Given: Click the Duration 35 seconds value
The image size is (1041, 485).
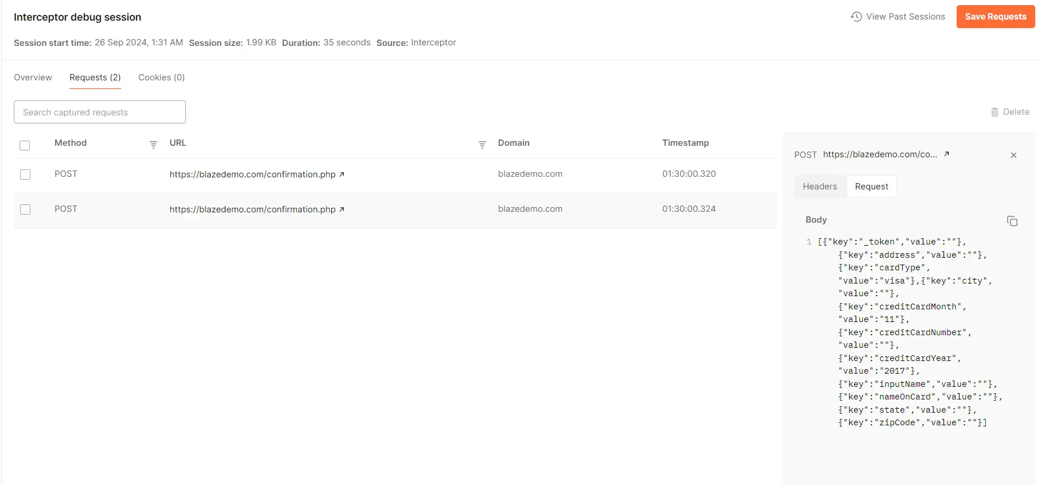Looking at the screenshot, I should (x=347, y=42).
